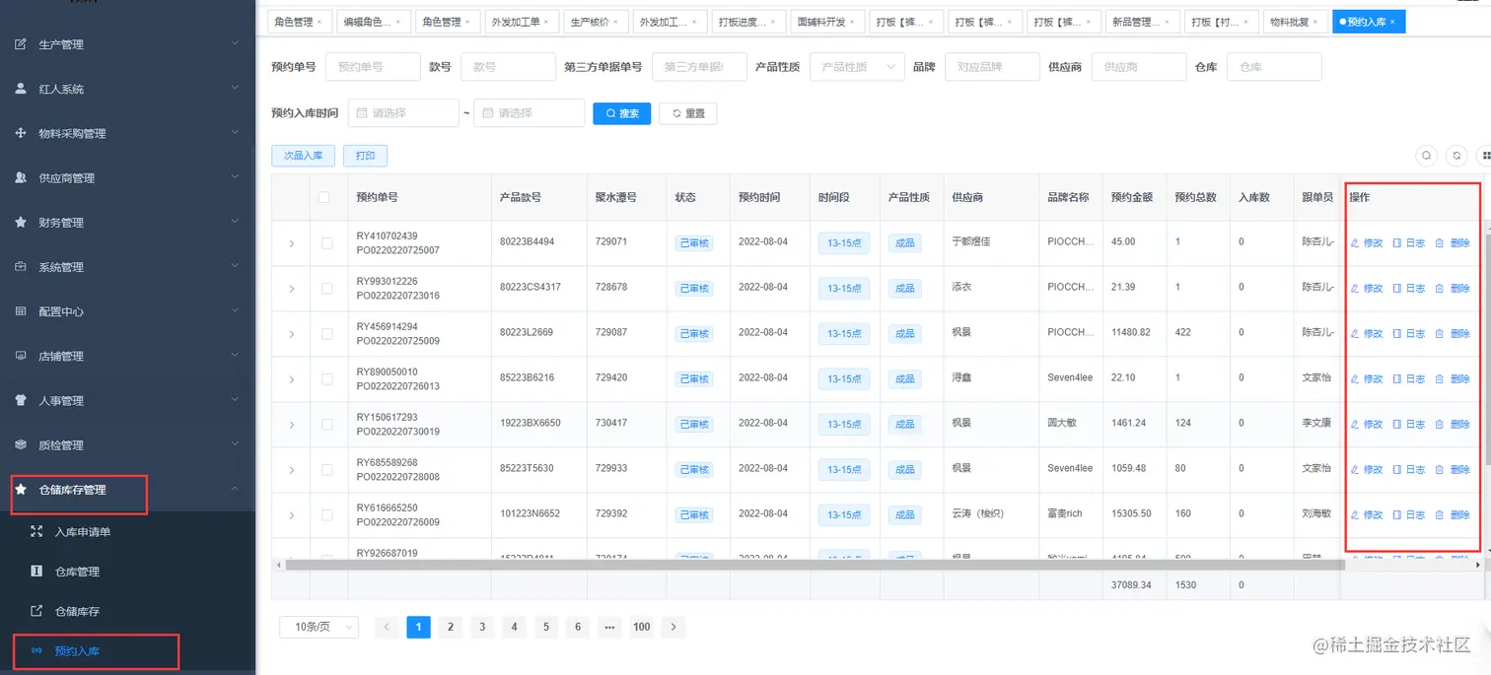
Task: Open the 产品性质 dropdown filter
Action: (x=857, y=67)
